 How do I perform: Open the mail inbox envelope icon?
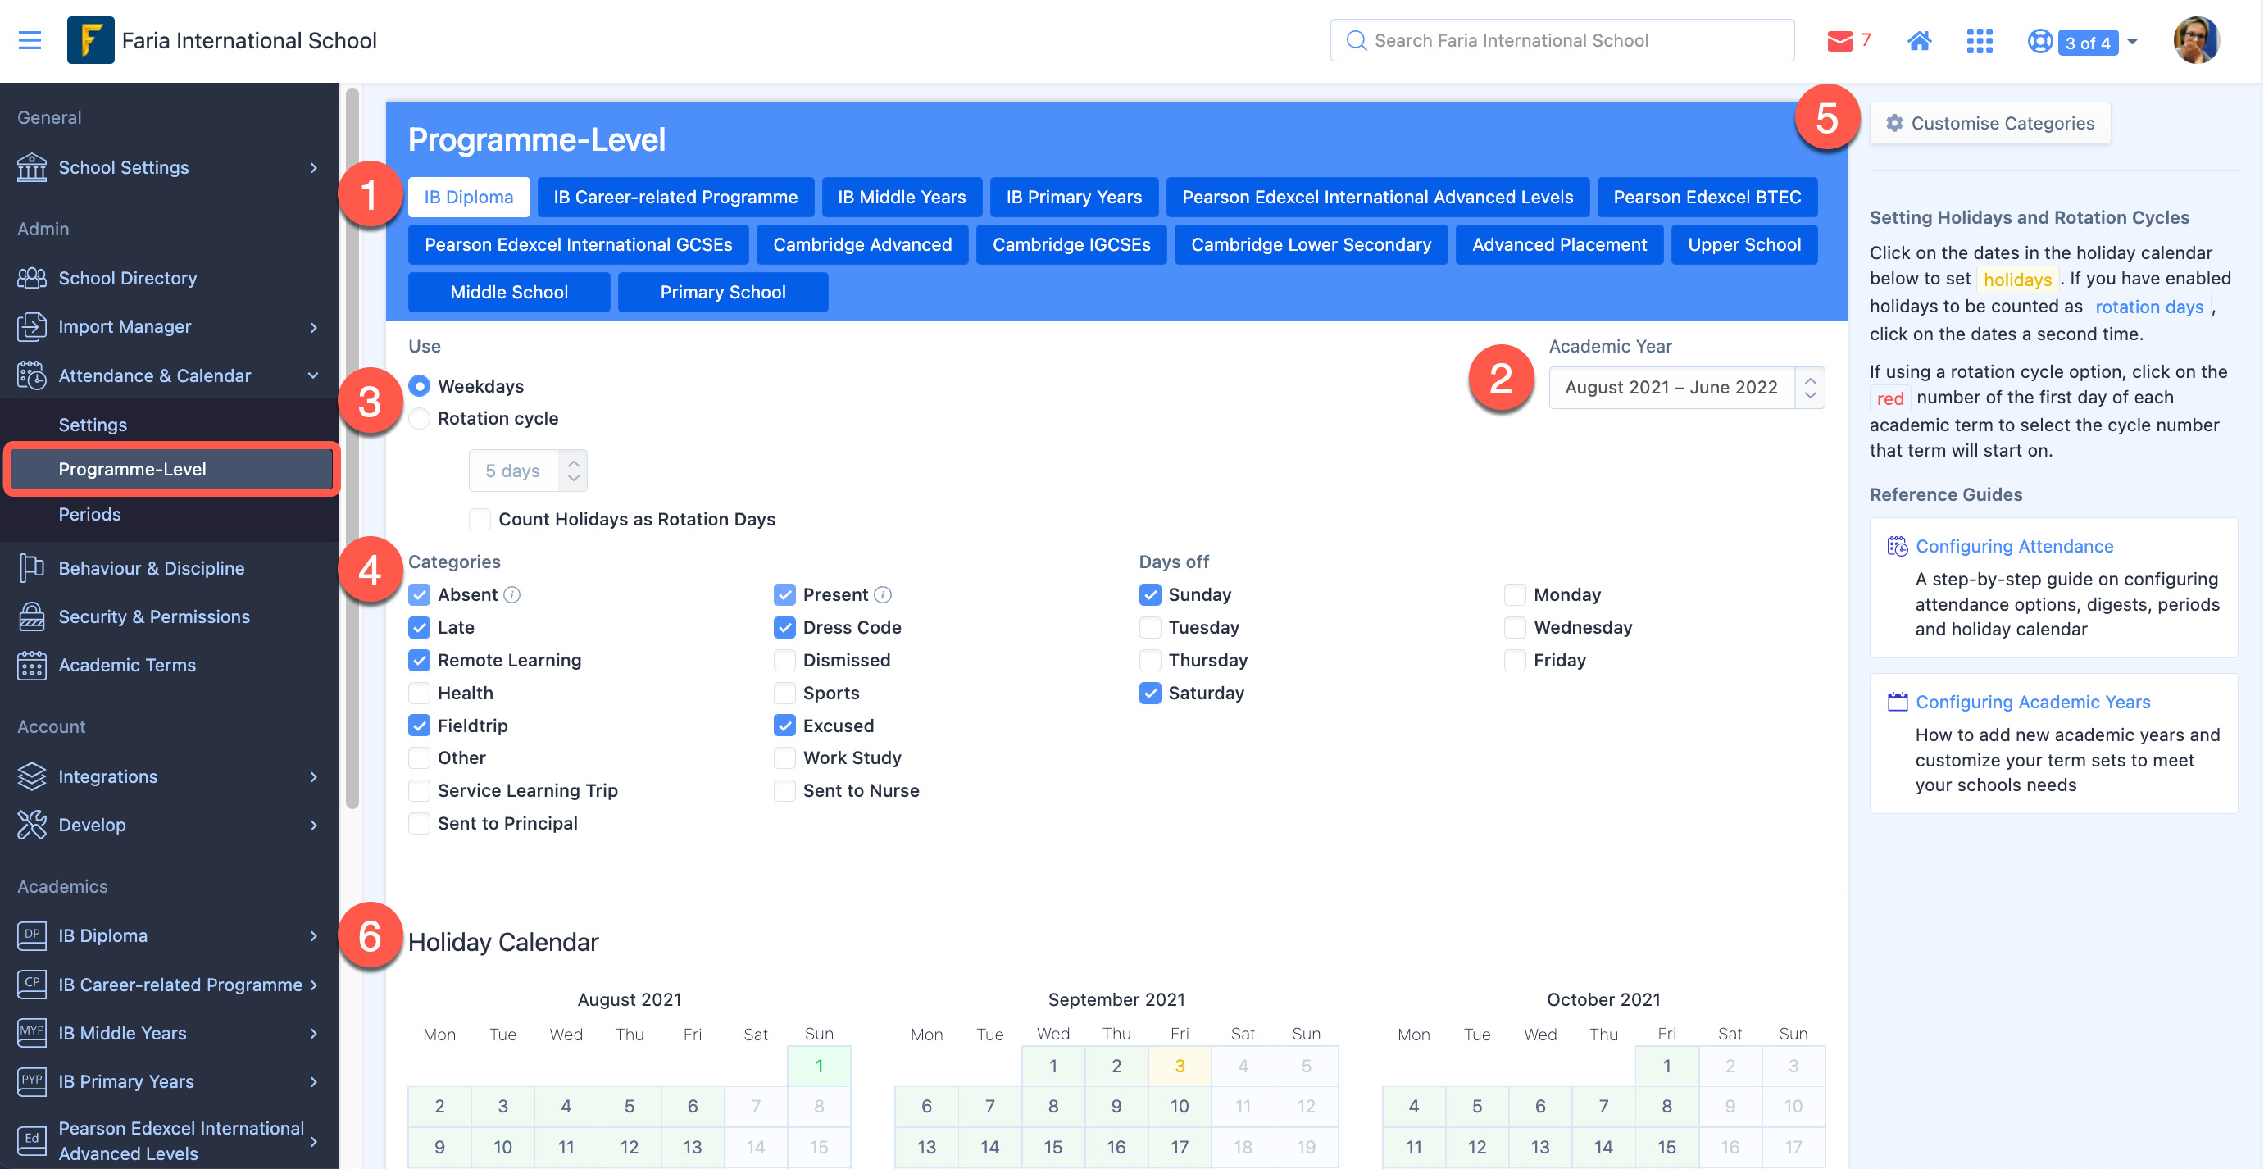(1839, 40)
